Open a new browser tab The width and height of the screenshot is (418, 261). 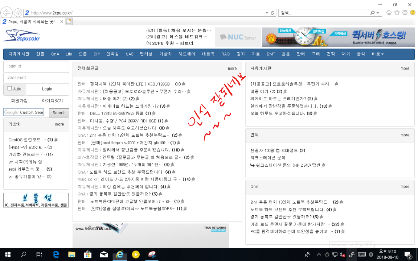tap(69, 22)
